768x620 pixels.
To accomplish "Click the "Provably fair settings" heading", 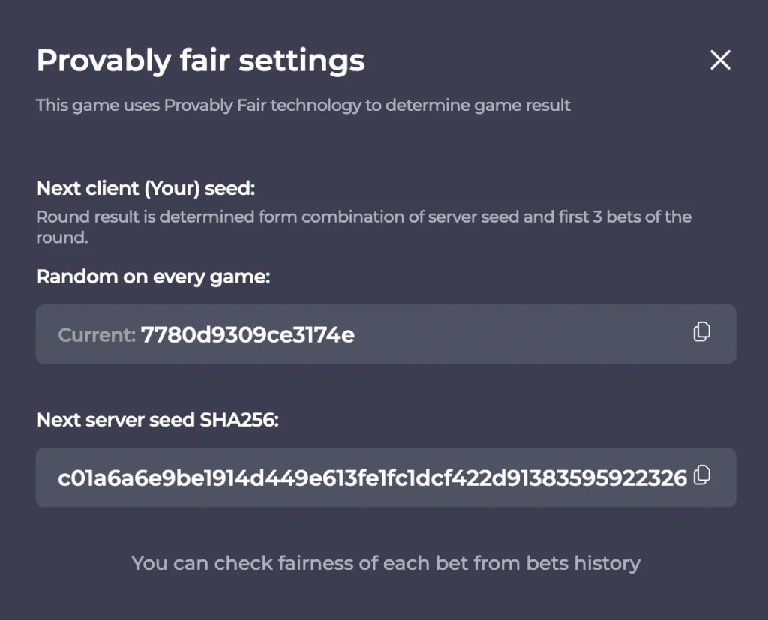I will pyautogui.click(x=200, y=61).
